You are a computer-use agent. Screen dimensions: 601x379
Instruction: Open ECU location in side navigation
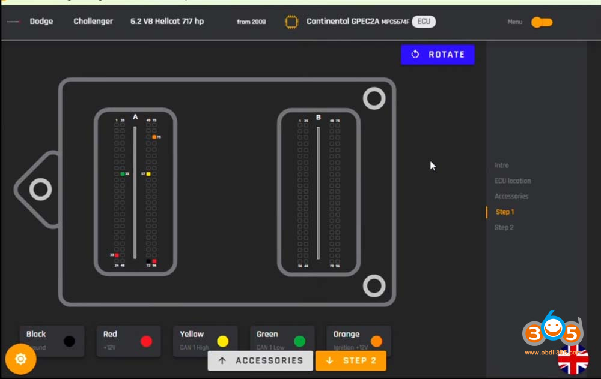pyautogui.click(x=513, y=181)
